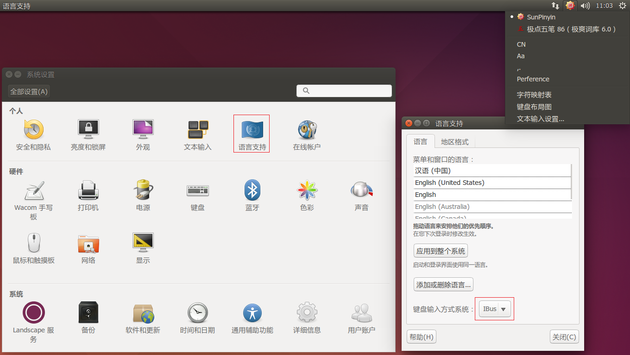Open Bluetooth (蓝牙) settings
This screenshot has height=355, width=630.
(252, 196)
